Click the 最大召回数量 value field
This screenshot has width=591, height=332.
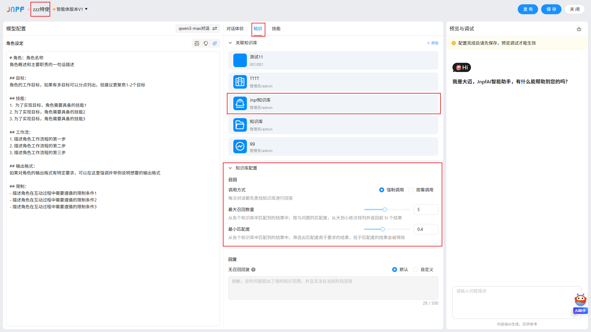click(426, 210)
